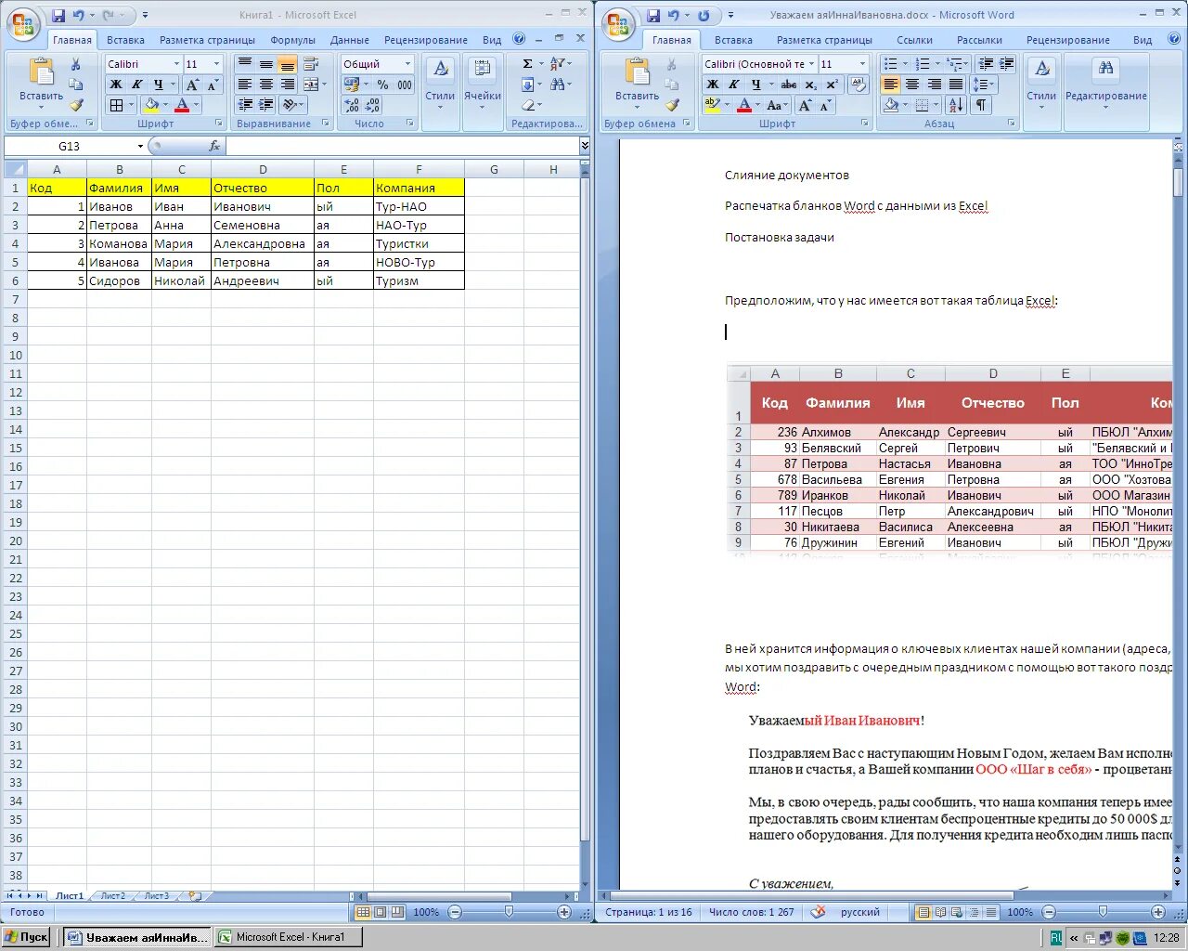Click Subscript x₂ icon in Word
The image size is (1188, 951).
click(x=811, y=85)
